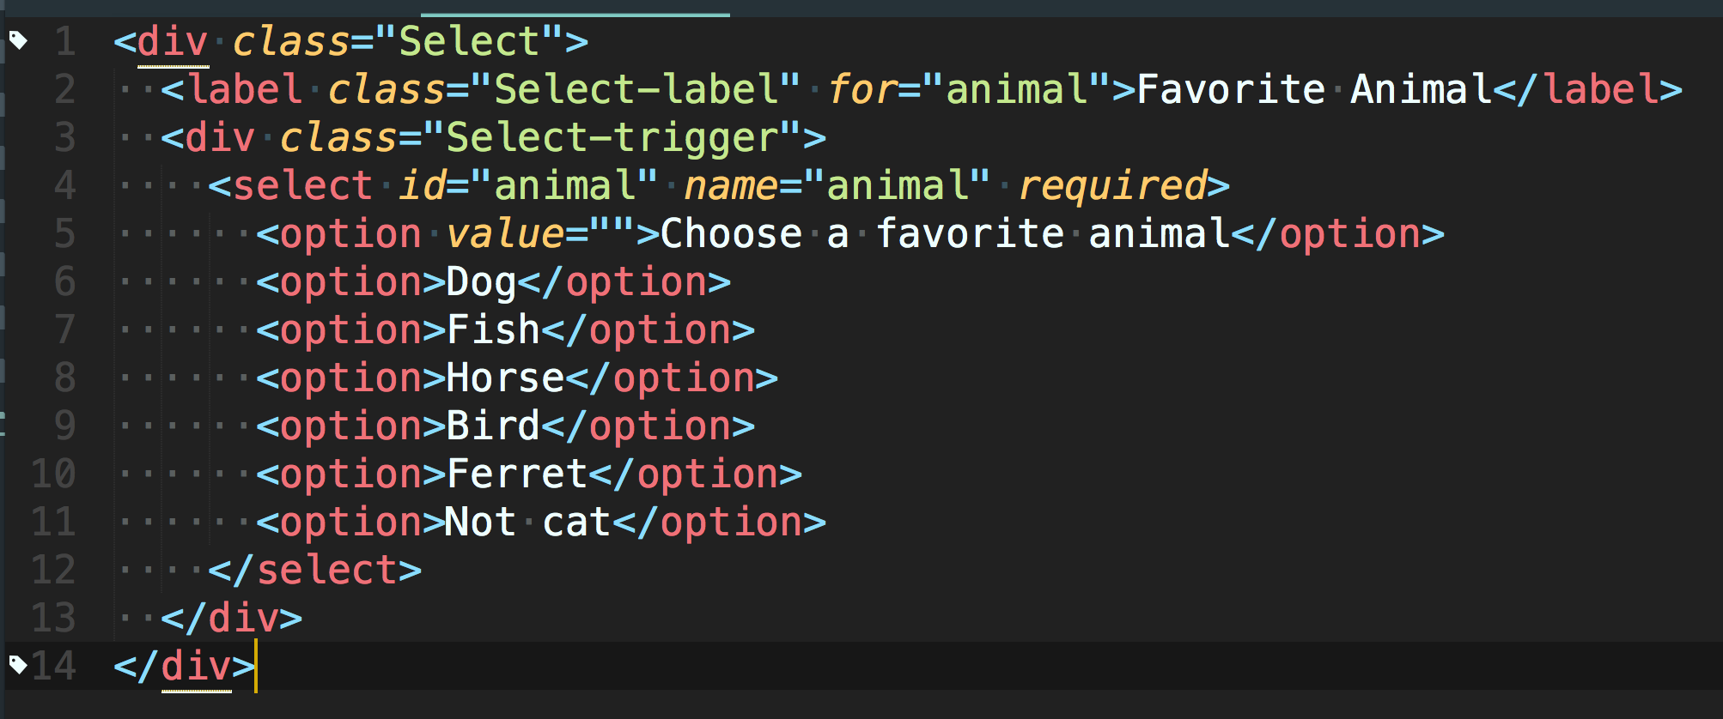Click the underlined opening div tag name
Image resolution: width=1723 pixels, height=719 pixels.
point(173,41)
